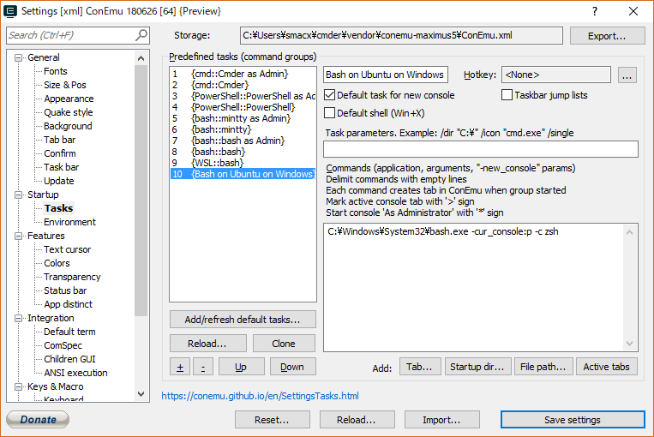Click into Task parameters input field

point(481,149)
